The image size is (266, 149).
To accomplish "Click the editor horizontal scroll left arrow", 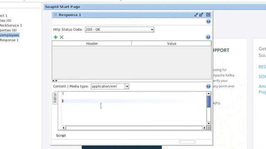I will tap(64, 128).
